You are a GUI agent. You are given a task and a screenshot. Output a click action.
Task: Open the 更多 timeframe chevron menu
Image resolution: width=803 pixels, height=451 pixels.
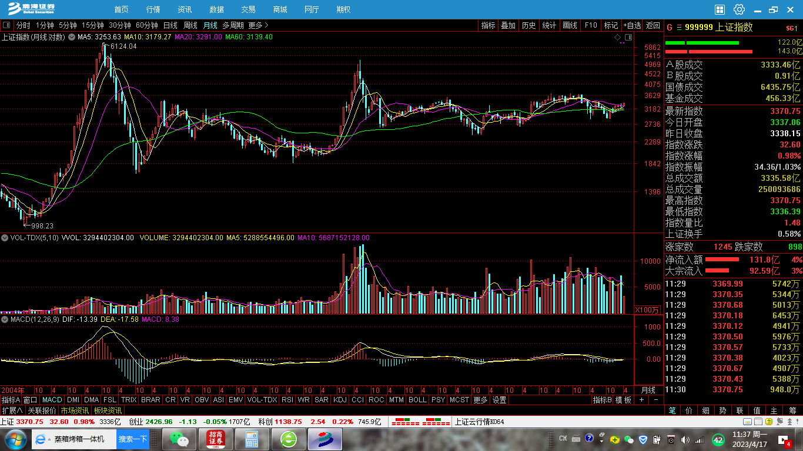259,25
